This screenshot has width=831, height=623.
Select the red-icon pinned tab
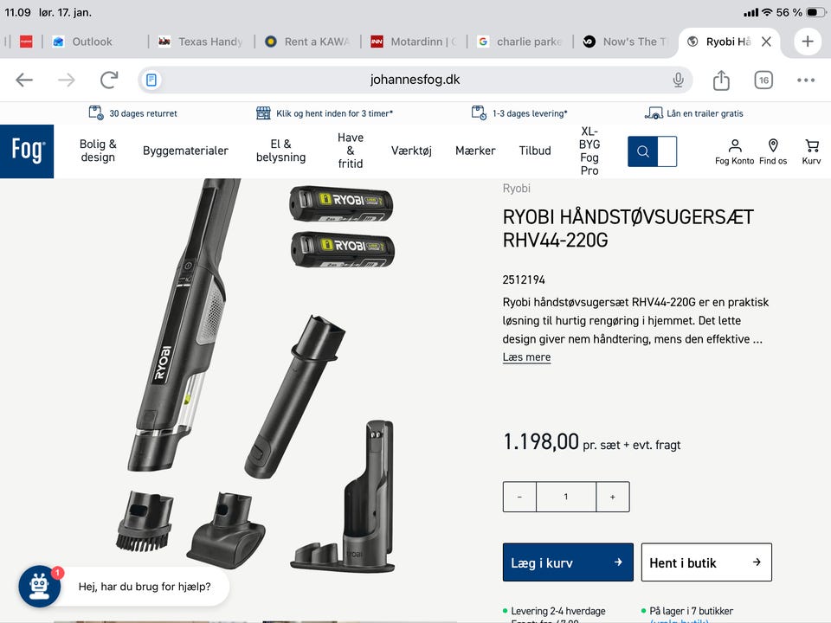tap(26, 42)
